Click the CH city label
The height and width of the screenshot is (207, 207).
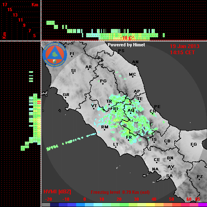click(x=153, y=111)
